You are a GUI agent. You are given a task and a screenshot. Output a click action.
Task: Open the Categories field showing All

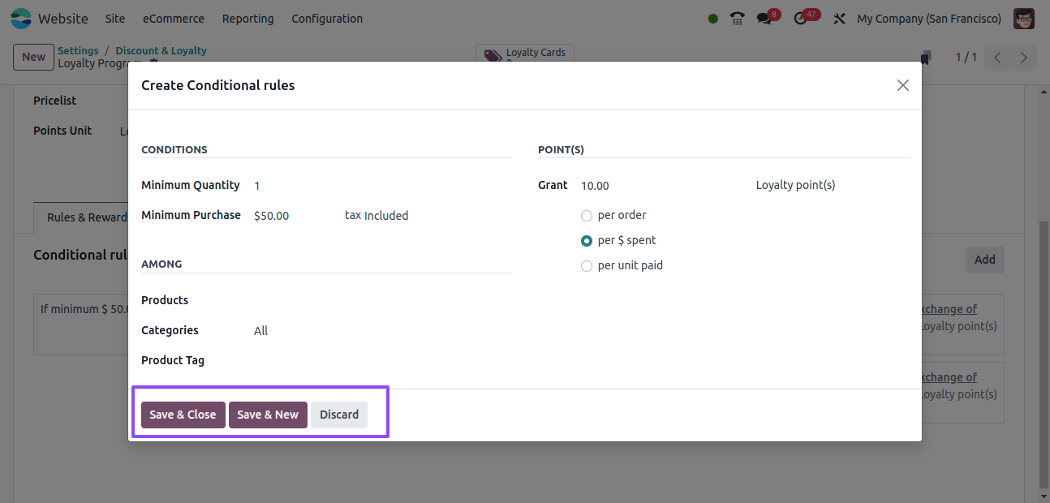[x=381, y=331]
